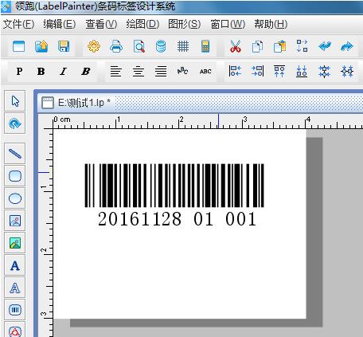
Task: Open the 绘图(D) menu
Action: [142, 25]
